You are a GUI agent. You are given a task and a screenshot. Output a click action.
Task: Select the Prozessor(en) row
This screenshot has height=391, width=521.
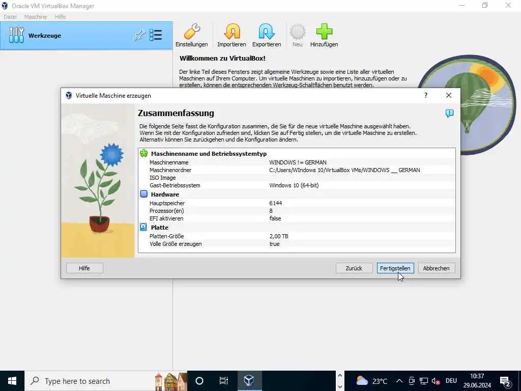[x=297, y=210]
